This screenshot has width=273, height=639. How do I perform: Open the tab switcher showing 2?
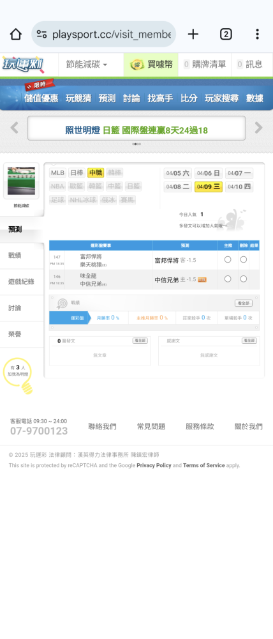[226, 35]
